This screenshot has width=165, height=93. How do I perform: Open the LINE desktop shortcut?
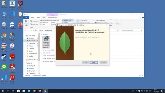tap(4, 68)
